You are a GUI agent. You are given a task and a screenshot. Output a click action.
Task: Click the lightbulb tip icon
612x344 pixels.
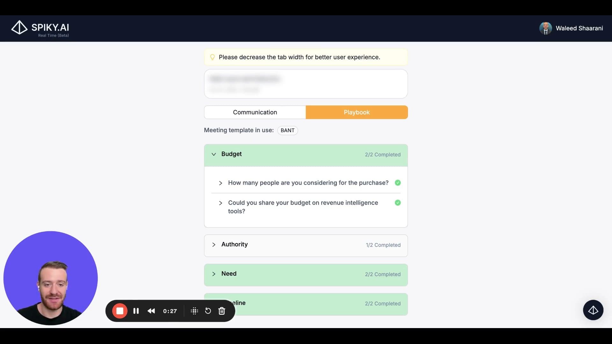(212, 57)
